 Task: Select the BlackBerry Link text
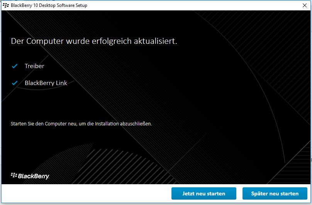(x=46, y=83)
